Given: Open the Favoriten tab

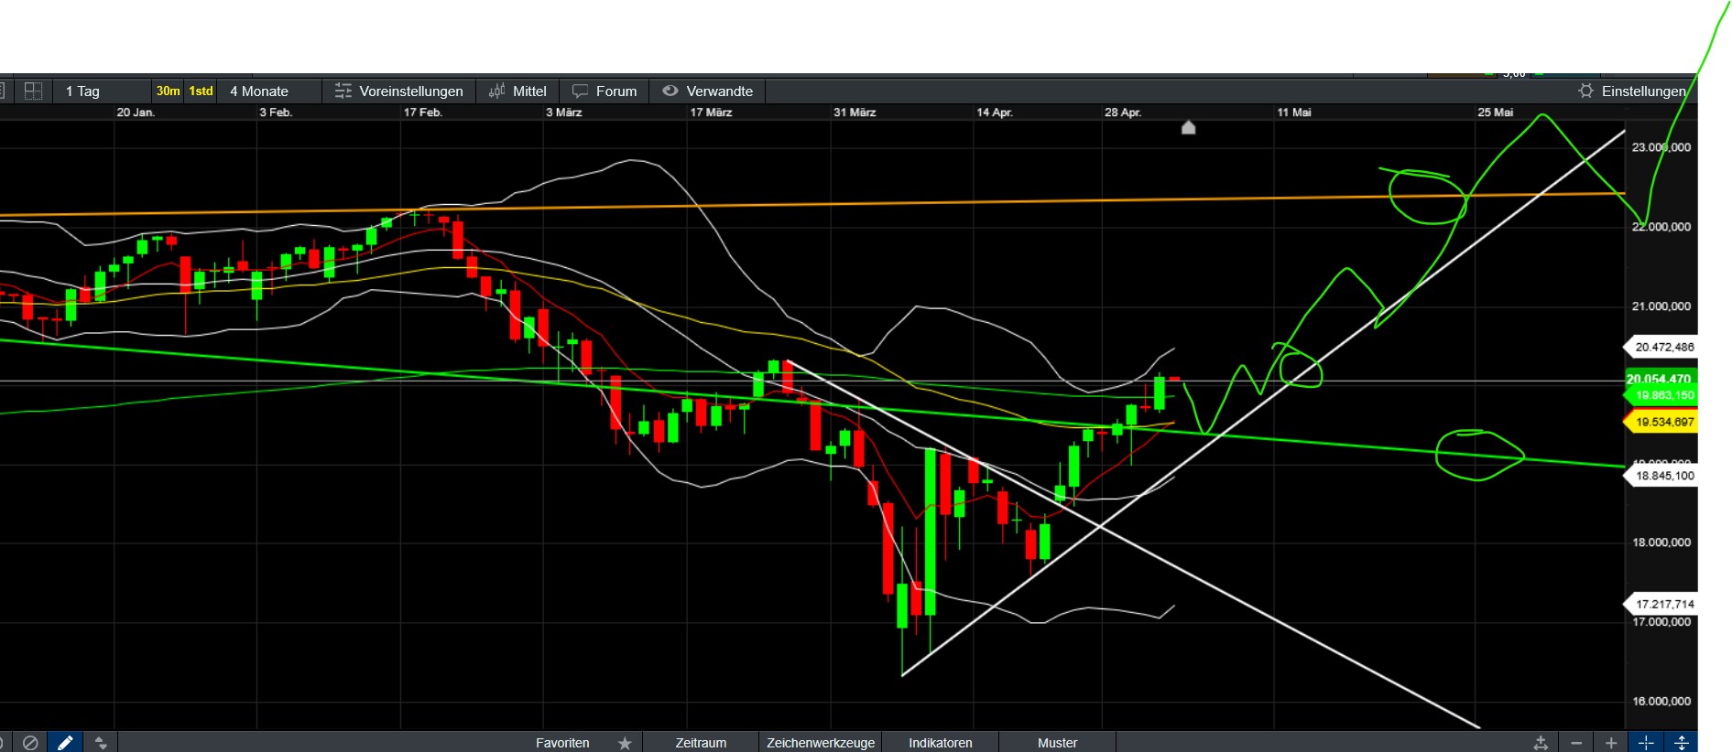Looking at the screenshot, I should [562, 743].
